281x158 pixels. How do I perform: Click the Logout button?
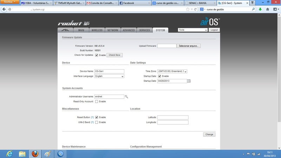[214, 30]
